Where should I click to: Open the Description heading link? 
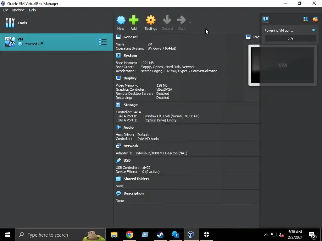(133, 193)
